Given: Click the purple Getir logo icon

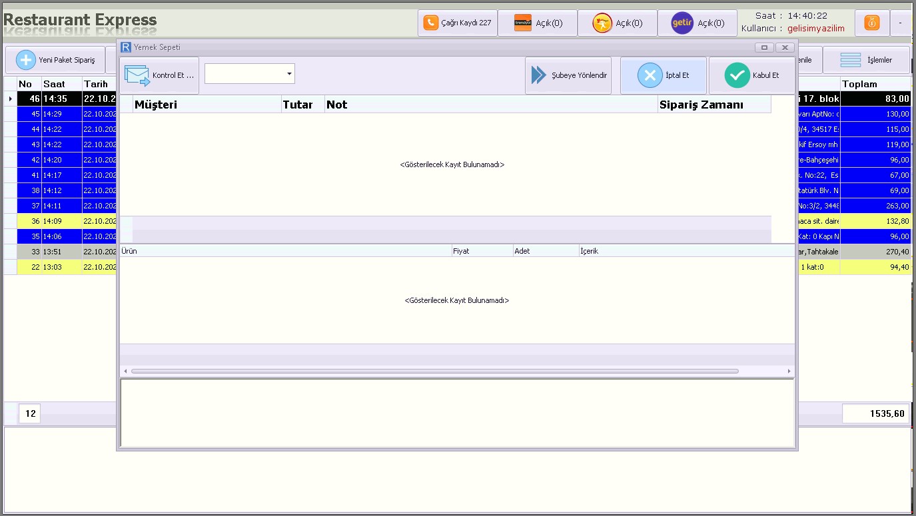Looking at the screenshot, I should 682,23.
